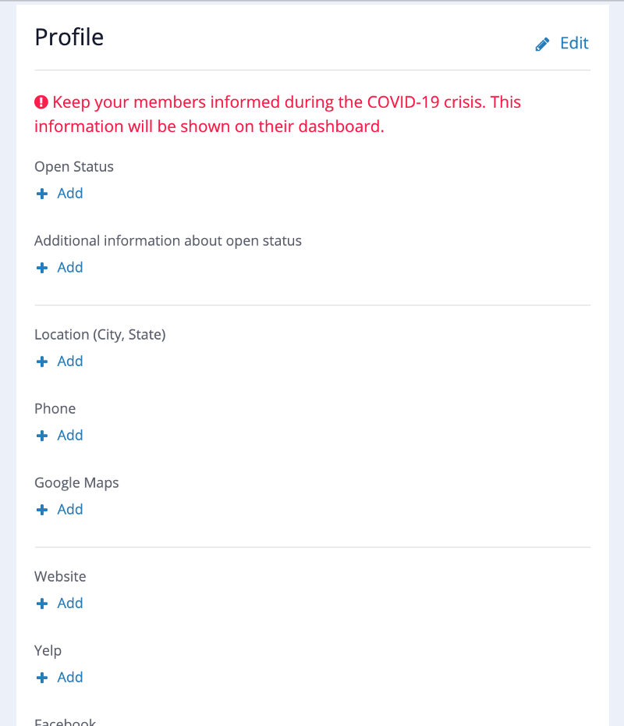Click the Profile heading

pyautogui.click(x=69, y=37)
